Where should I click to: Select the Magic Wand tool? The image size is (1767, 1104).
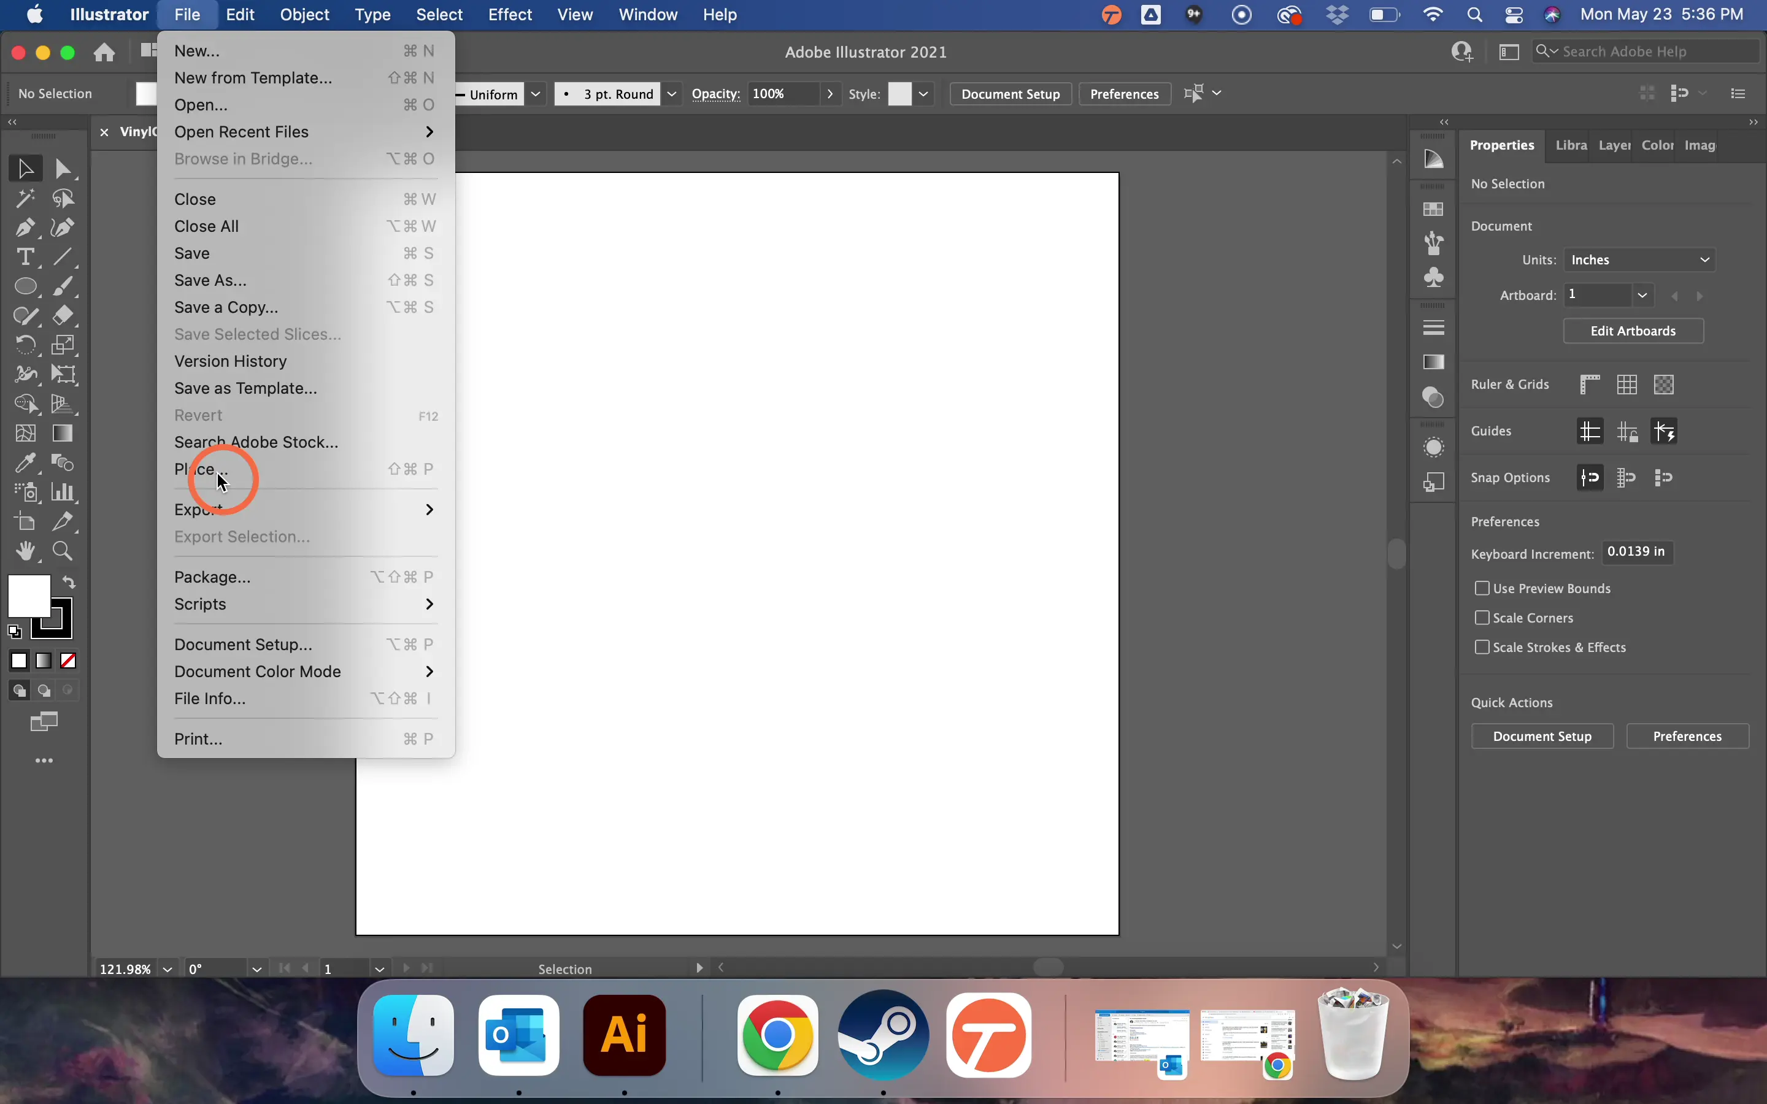pyautogui.click(x=26, y=198)
